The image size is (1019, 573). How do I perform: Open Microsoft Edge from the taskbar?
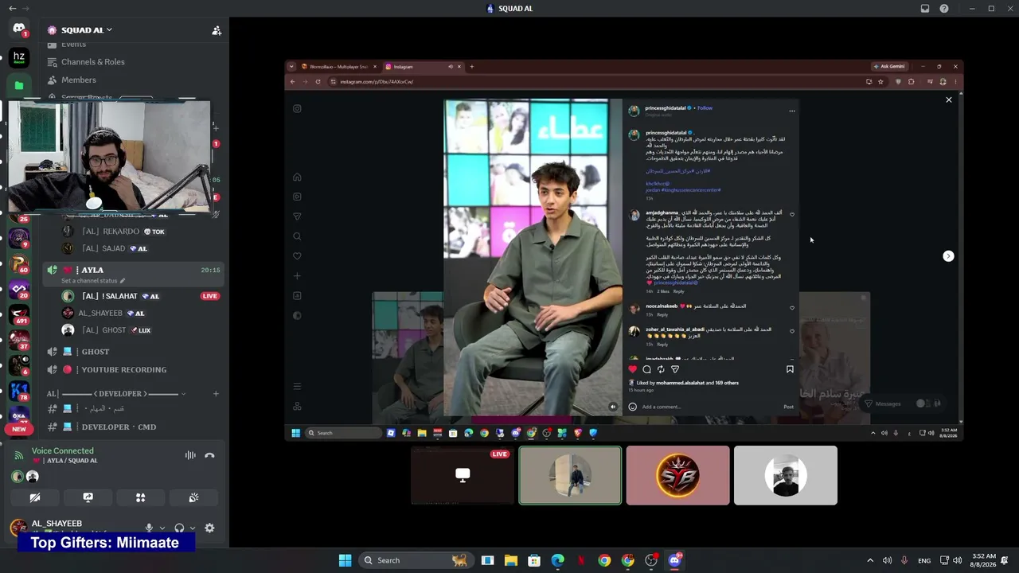(x=557, y=560)
